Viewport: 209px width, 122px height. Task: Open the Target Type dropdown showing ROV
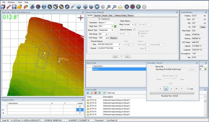coord(106,26)
